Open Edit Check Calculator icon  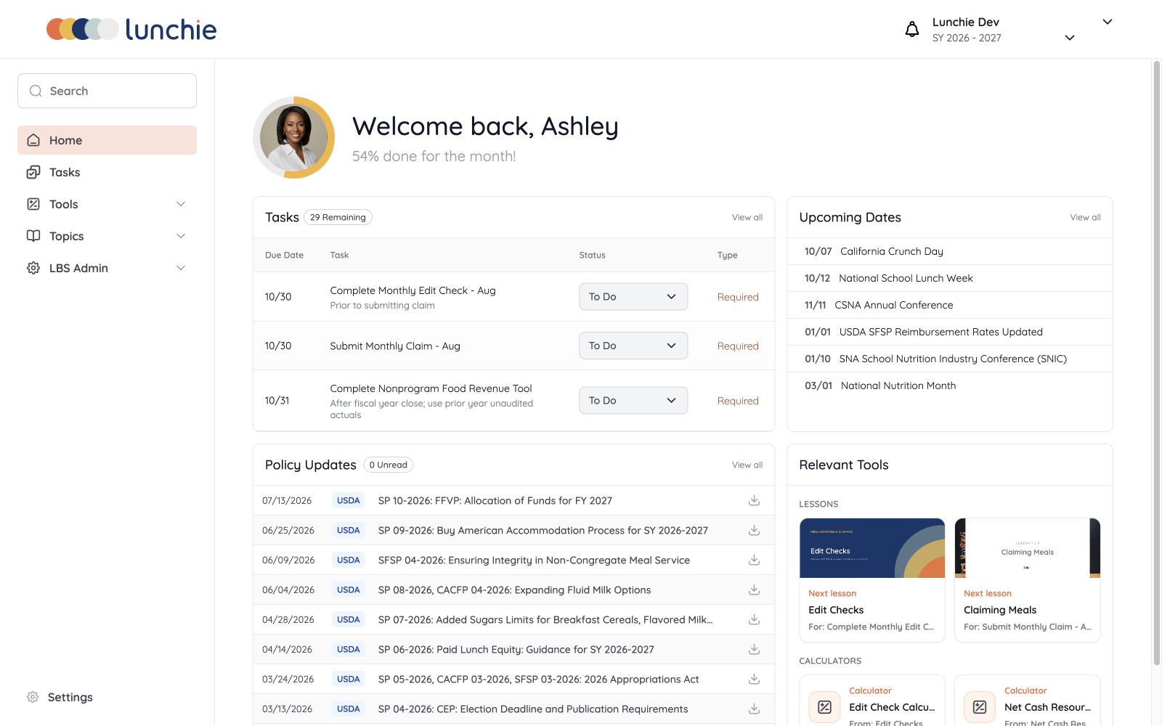[x=824, y=706]
